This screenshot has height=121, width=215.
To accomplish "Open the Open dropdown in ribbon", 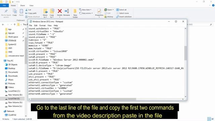I will tap(109, 10).
